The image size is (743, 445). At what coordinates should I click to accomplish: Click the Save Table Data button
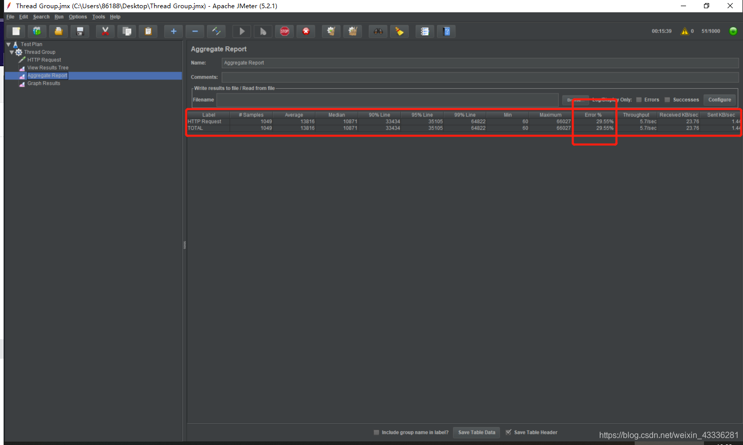[x=477, y=432]
